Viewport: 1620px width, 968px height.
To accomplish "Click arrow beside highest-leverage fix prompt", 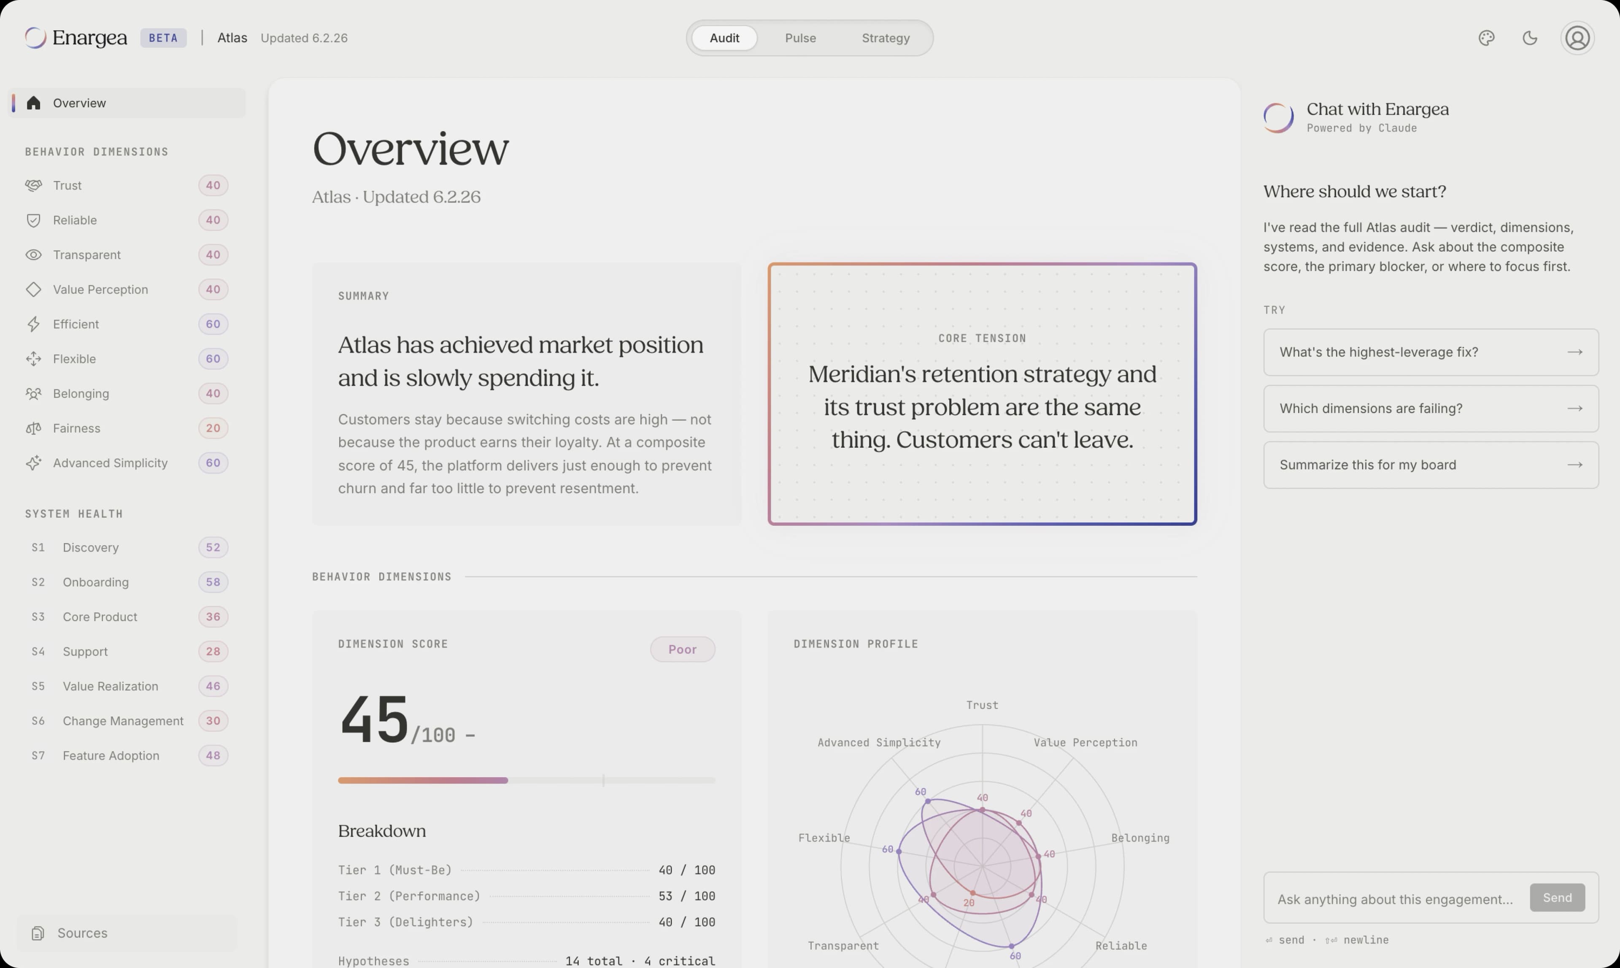I will (1575, 352).
